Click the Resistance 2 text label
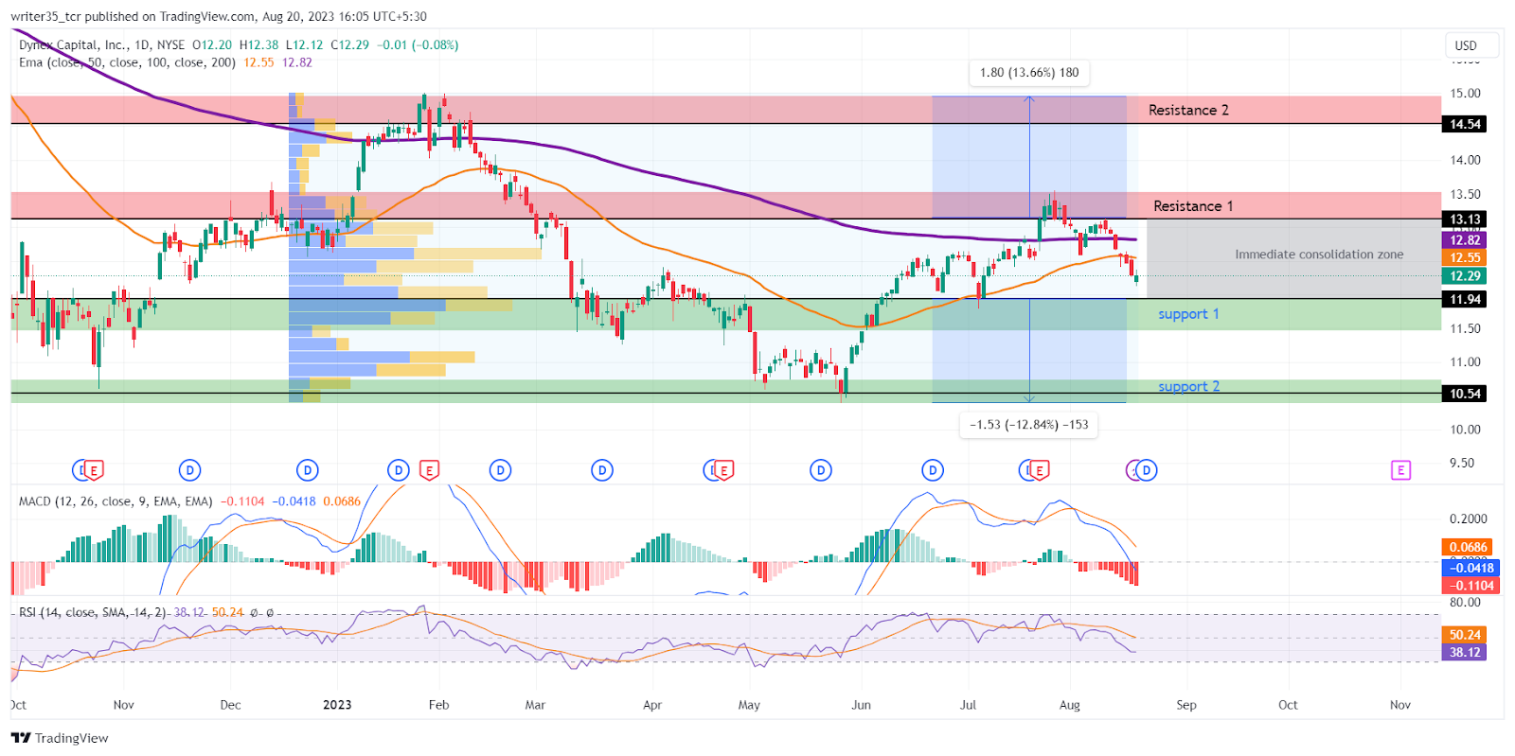The image size is (1515, 756). pos(1188,110)
